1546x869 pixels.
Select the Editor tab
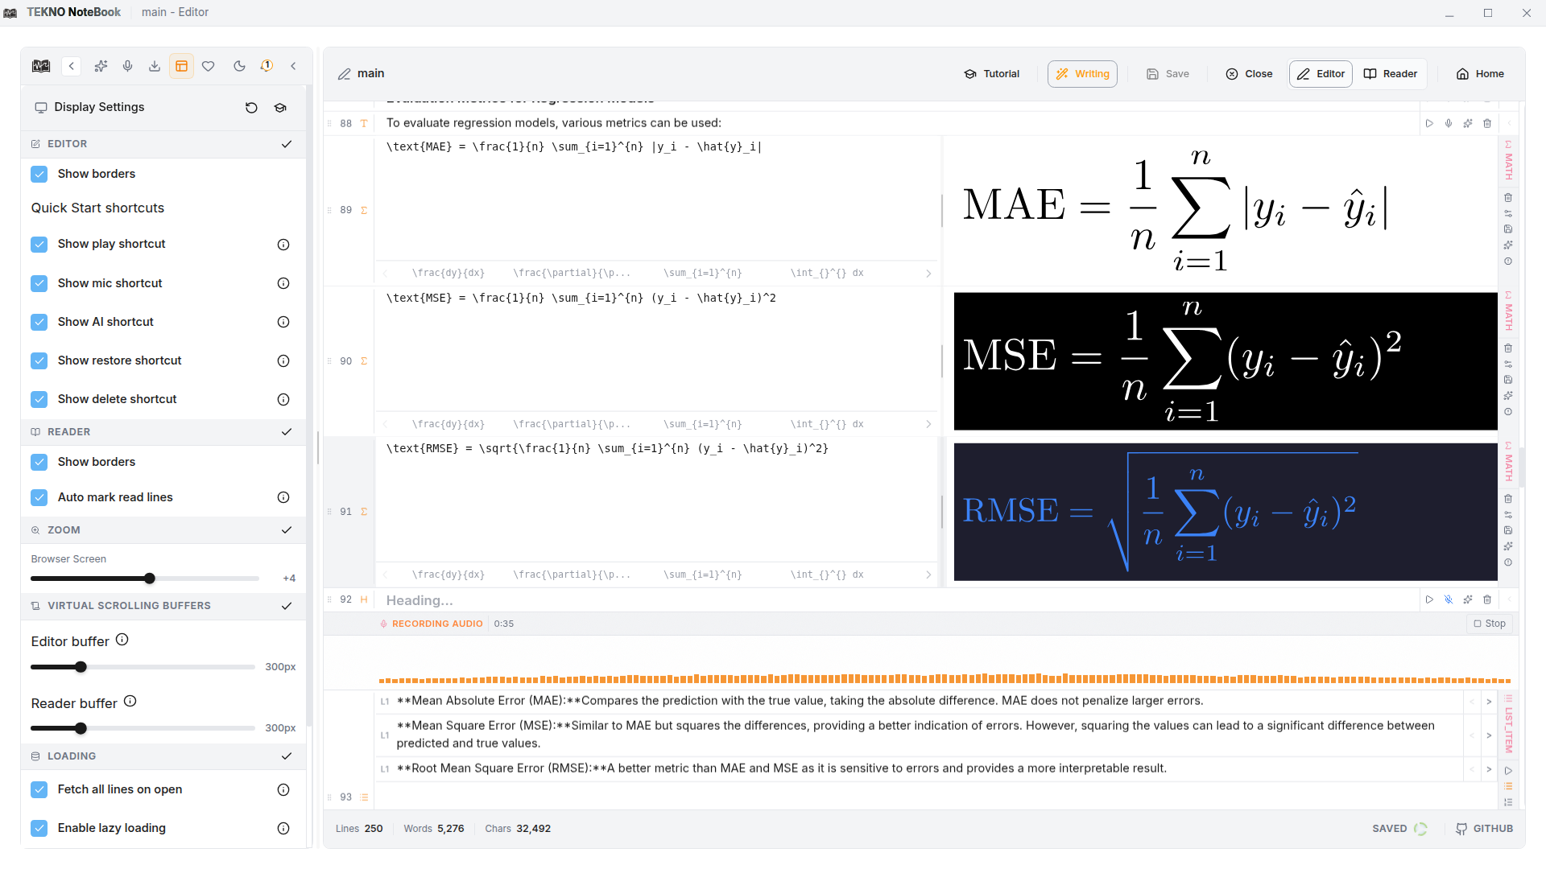[1321, 74]
